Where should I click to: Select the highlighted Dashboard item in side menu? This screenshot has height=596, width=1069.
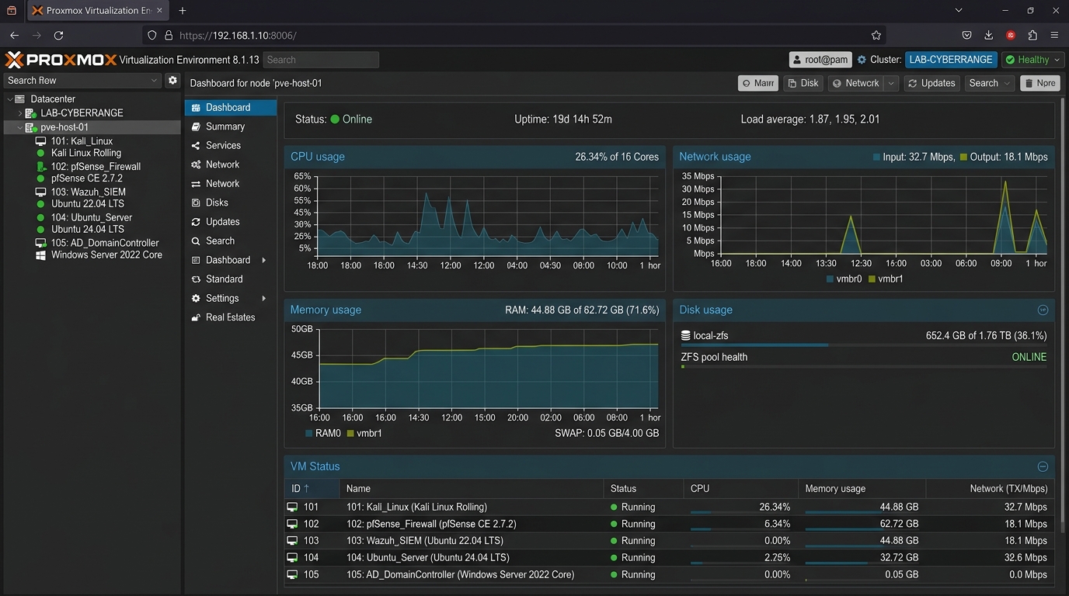[230, 107]
